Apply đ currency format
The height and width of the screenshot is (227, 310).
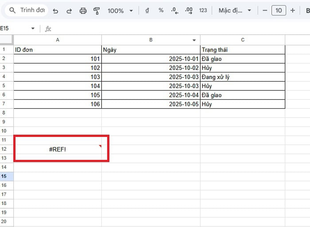click(x=147, y=10)
